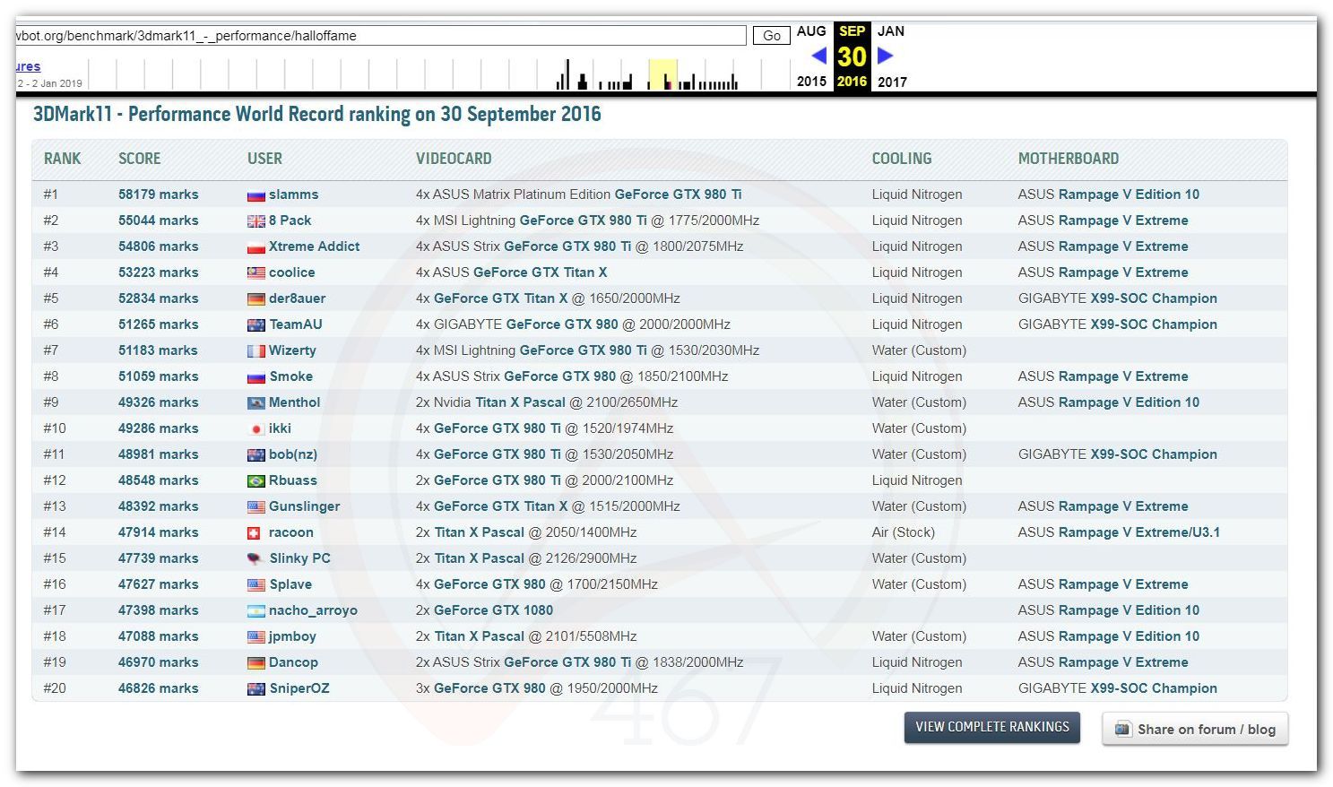Click the German flag beside der8auer
The height and width of the screenshot is (787, 1333).
(x=256, y=299)
